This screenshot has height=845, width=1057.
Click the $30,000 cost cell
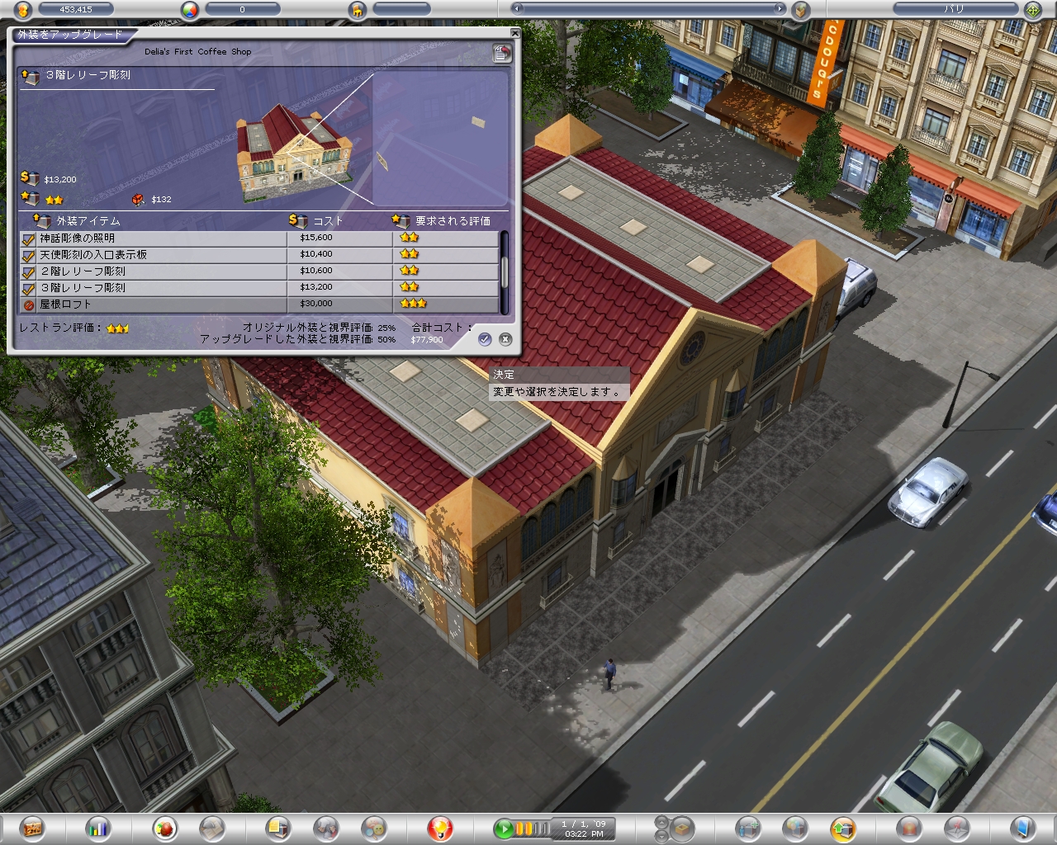coord(316,304)
